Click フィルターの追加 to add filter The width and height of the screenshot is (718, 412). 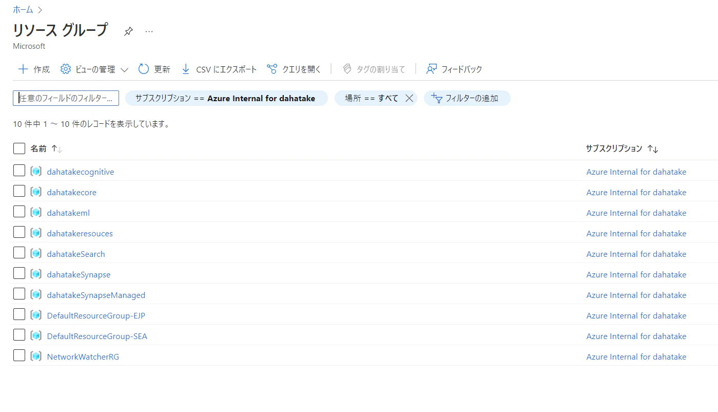pyautogui.click(x=467, y=98)
